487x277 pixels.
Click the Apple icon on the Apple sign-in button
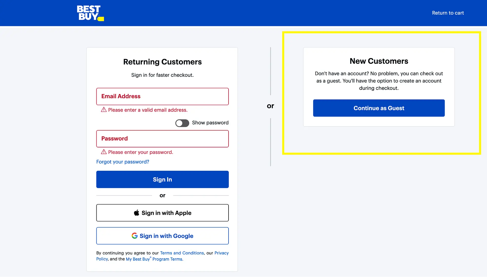137,213
